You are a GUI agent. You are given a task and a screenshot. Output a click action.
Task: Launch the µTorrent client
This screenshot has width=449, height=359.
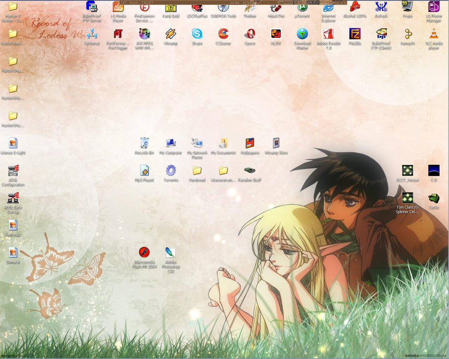tap(302, 6)
